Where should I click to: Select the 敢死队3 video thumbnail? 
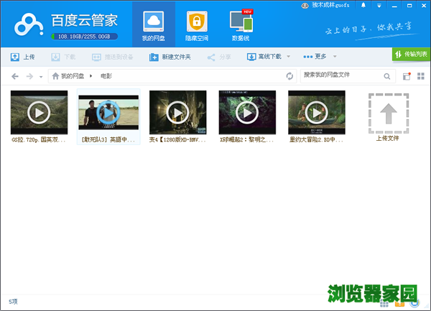pyautogui.click(x=108, y=112)
